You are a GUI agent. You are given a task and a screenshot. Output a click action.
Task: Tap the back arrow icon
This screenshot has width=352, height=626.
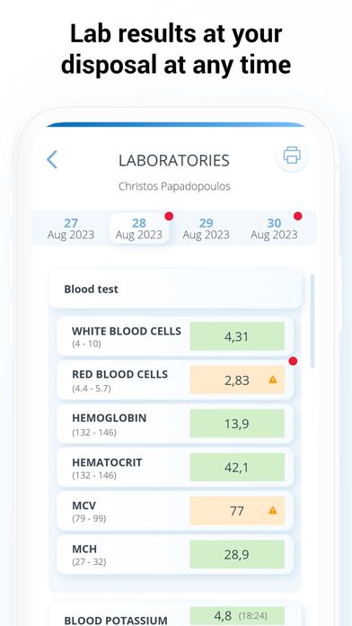(52, 159)
